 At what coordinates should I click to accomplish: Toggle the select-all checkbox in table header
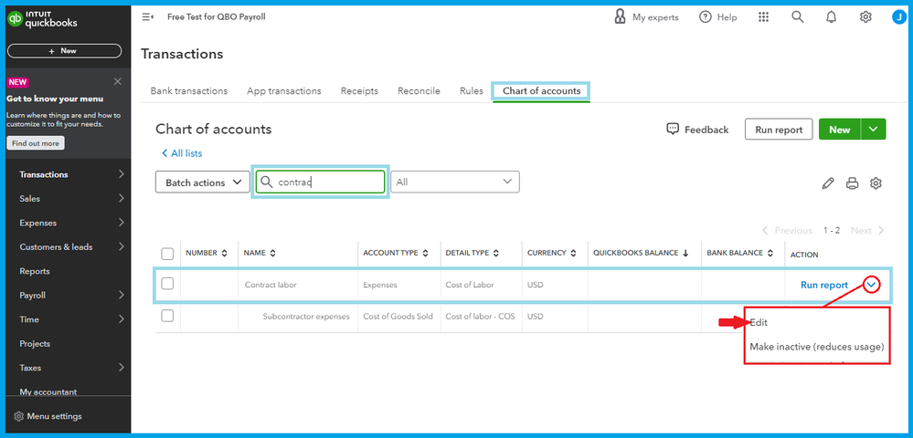tap(167, 254)
